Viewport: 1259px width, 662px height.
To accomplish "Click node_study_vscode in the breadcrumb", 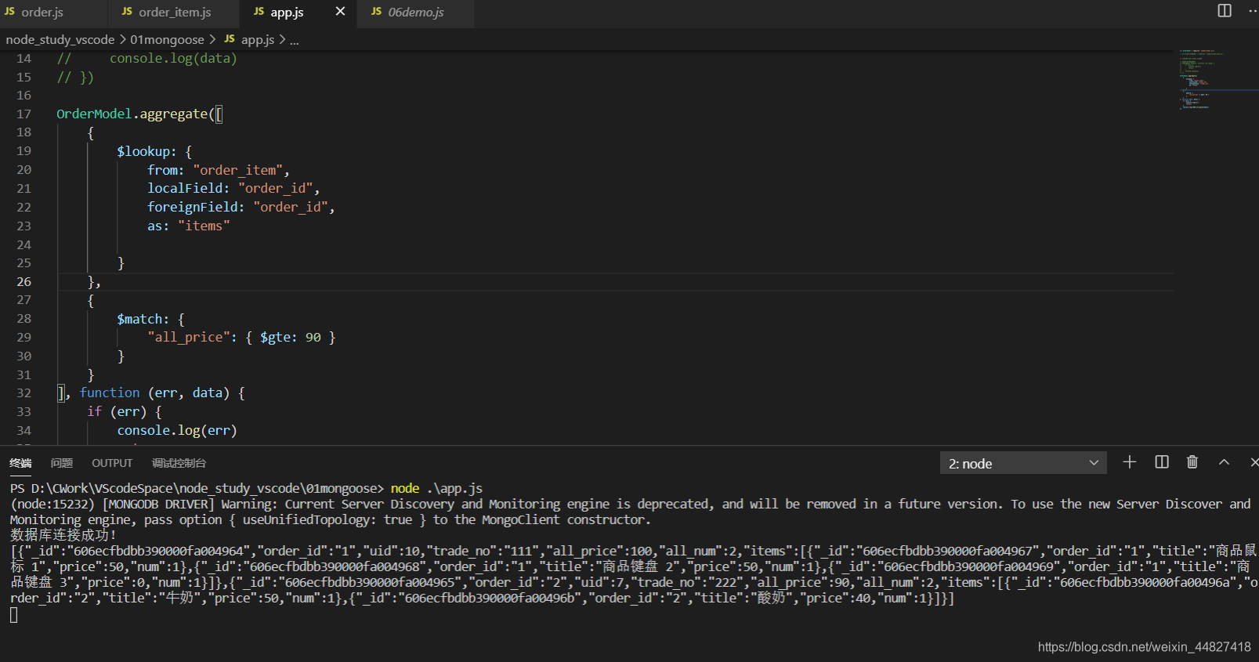I will (60, 40).
